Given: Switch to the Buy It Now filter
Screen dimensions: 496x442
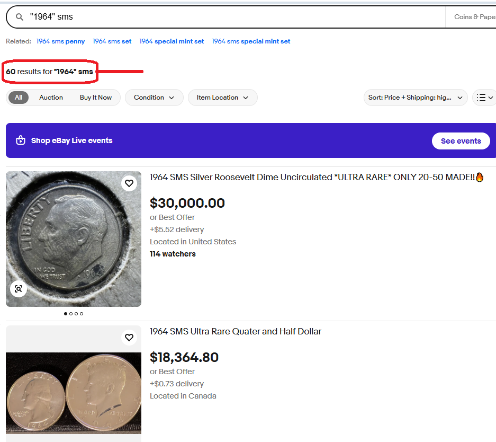Looking at the screenshot, I should (x=95, y=98).
